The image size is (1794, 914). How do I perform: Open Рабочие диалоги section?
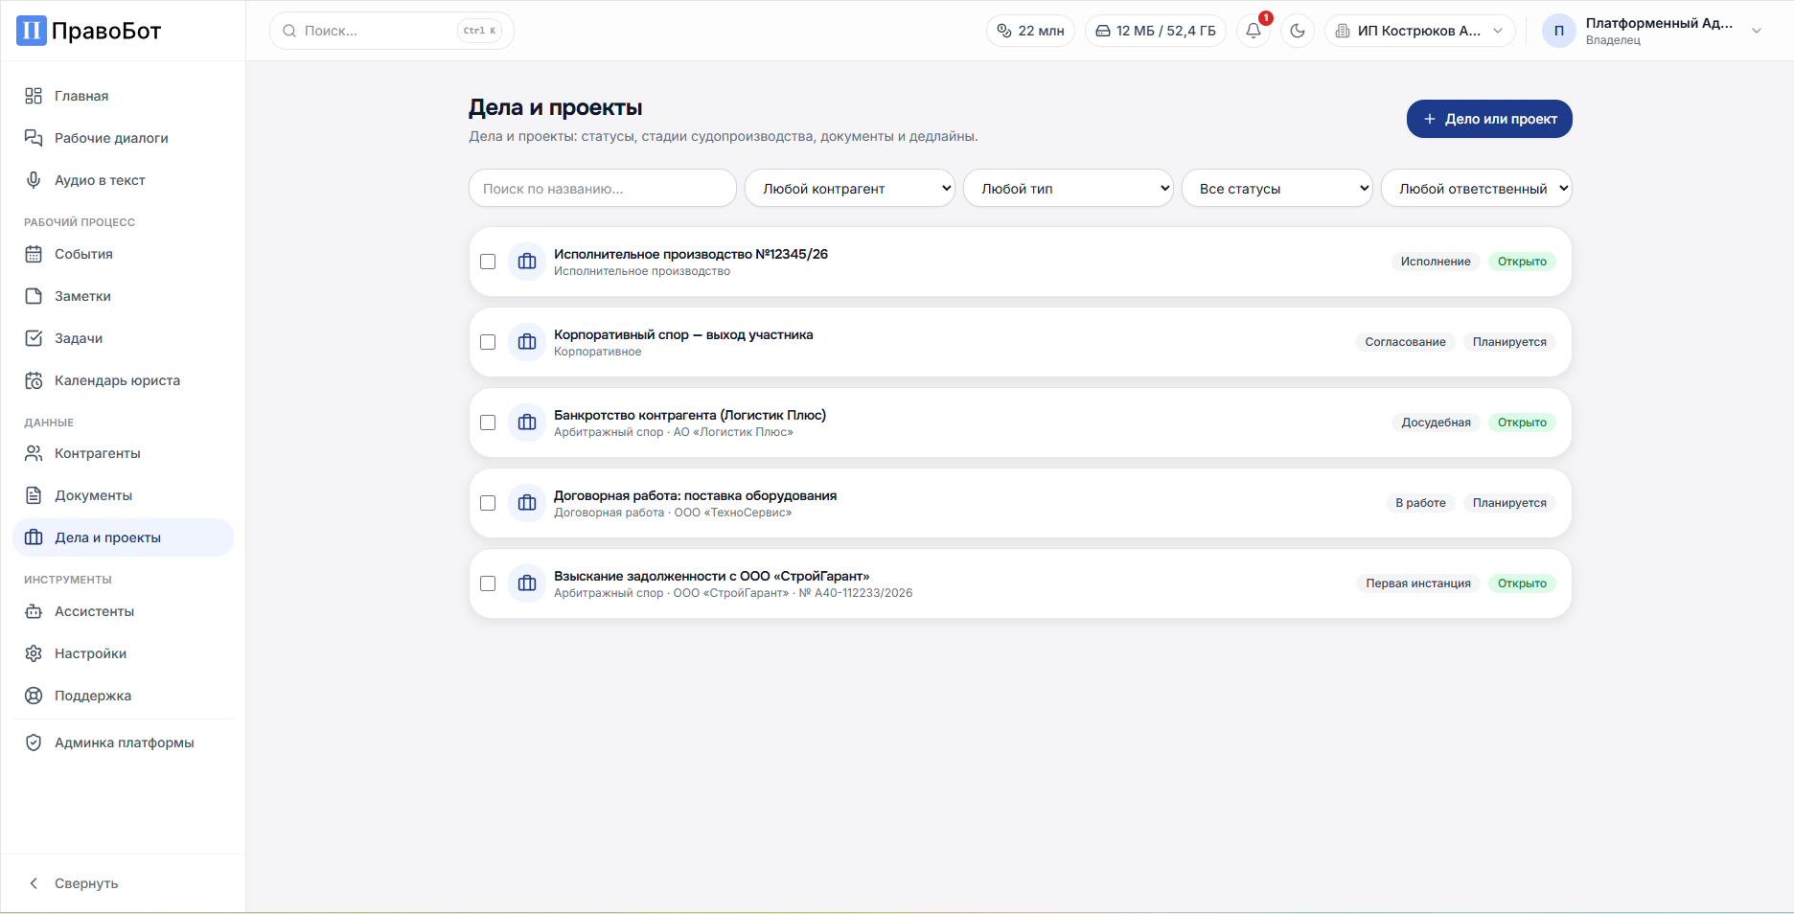(x=123, y=138)
